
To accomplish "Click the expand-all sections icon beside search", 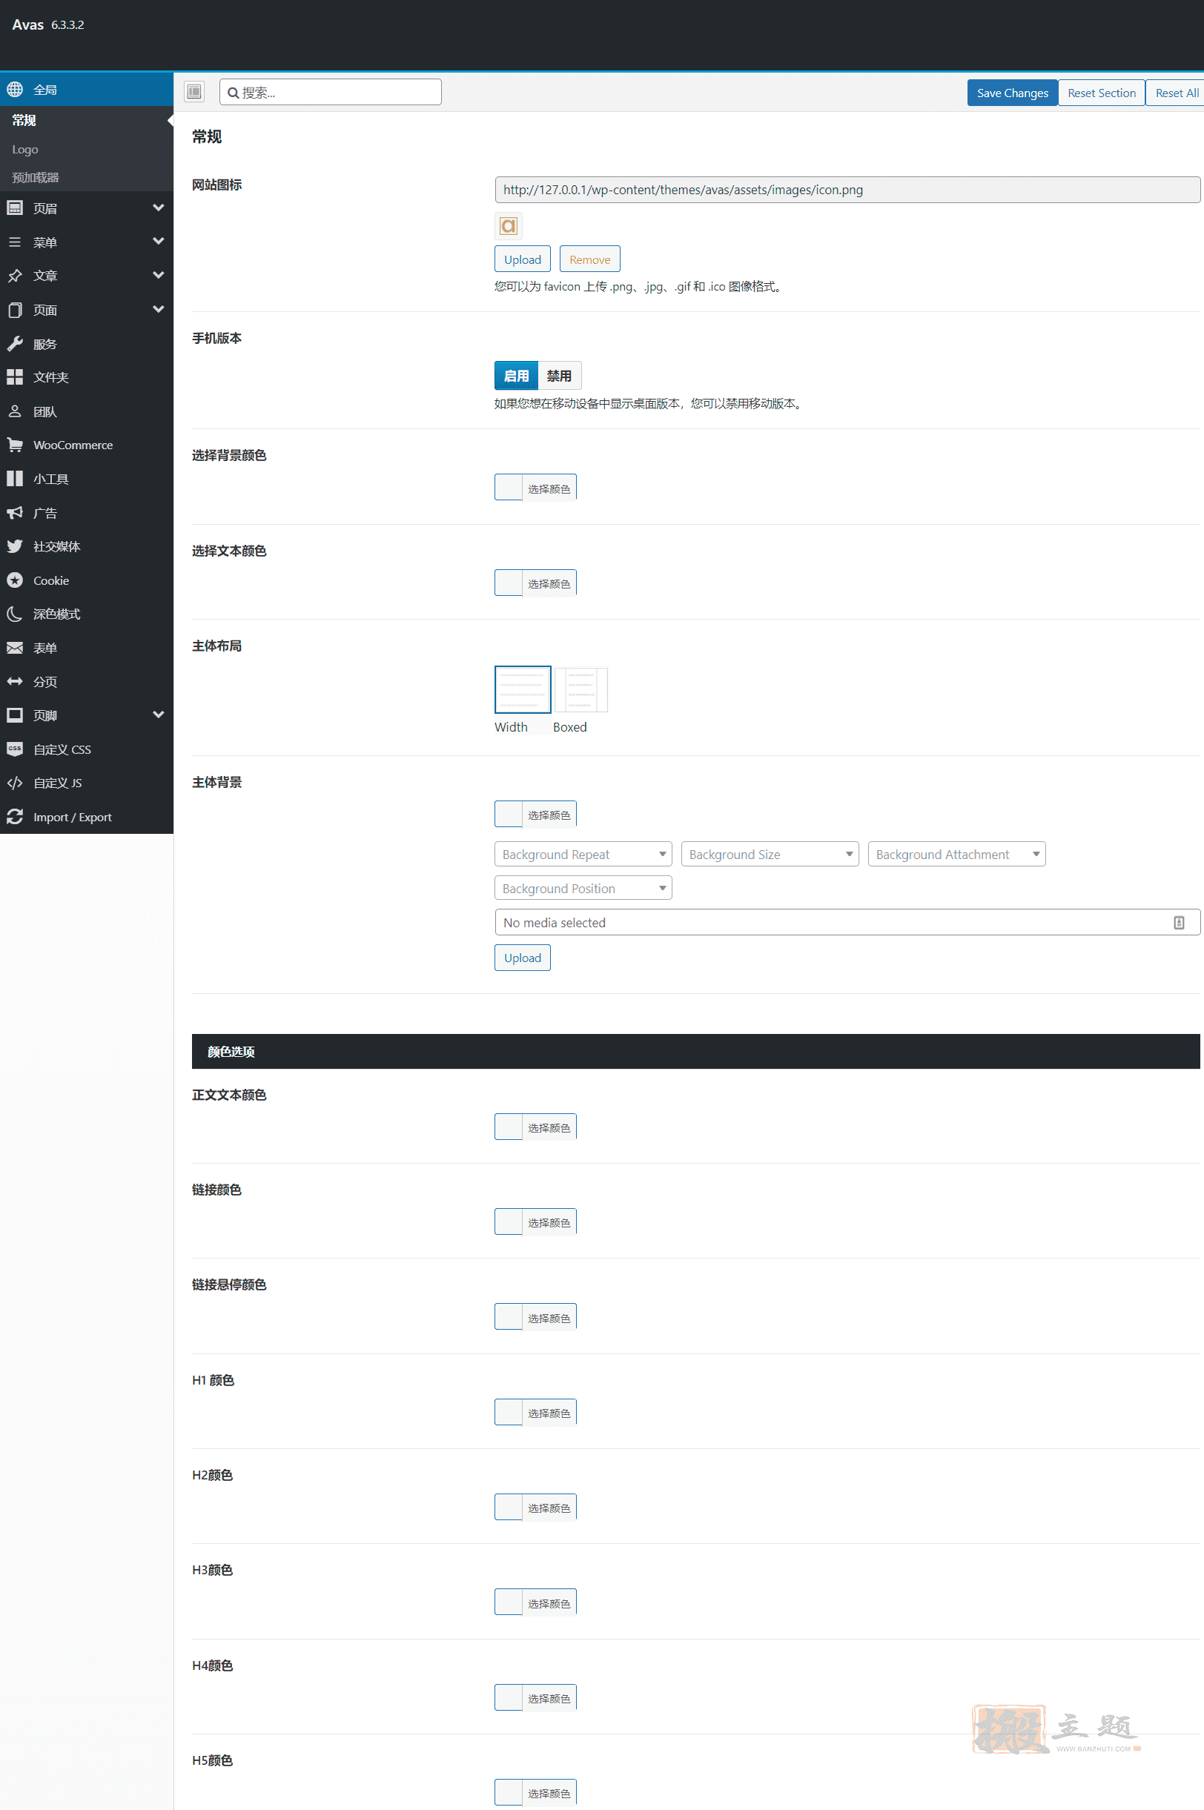I will [x=194, y=92].
